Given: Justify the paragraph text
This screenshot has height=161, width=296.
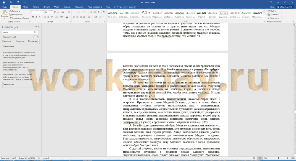Looking at the screenshot, I should pyautogui.click(x=84, y=17).
